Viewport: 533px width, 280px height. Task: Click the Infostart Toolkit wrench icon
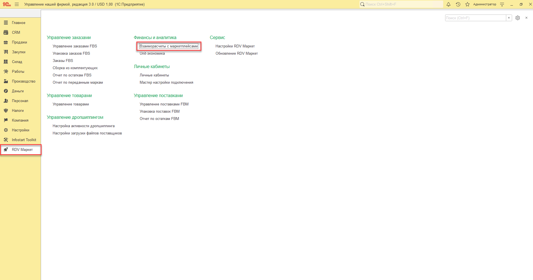6,140
